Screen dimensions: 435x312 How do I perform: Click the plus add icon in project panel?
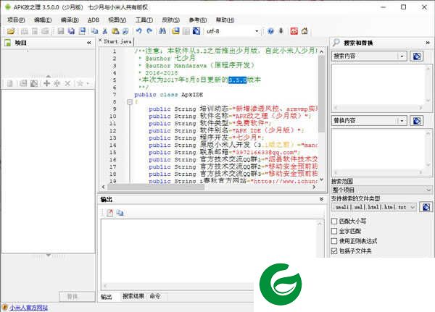pyautogui.click(x=47, y=83)
